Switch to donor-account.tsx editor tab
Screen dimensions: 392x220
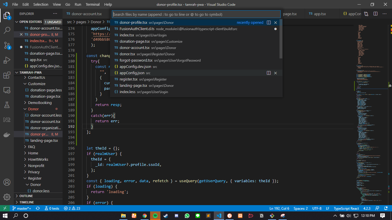86,14
